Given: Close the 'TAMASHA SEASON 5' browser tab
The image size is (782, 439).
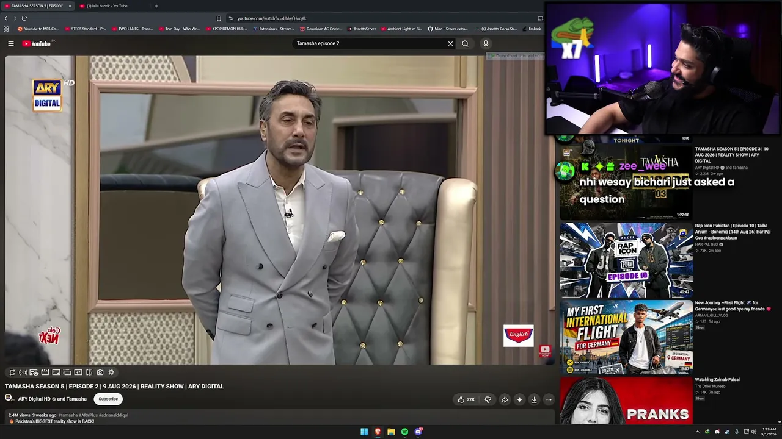Looking at the screenshot, I should [x=70, y=6].
